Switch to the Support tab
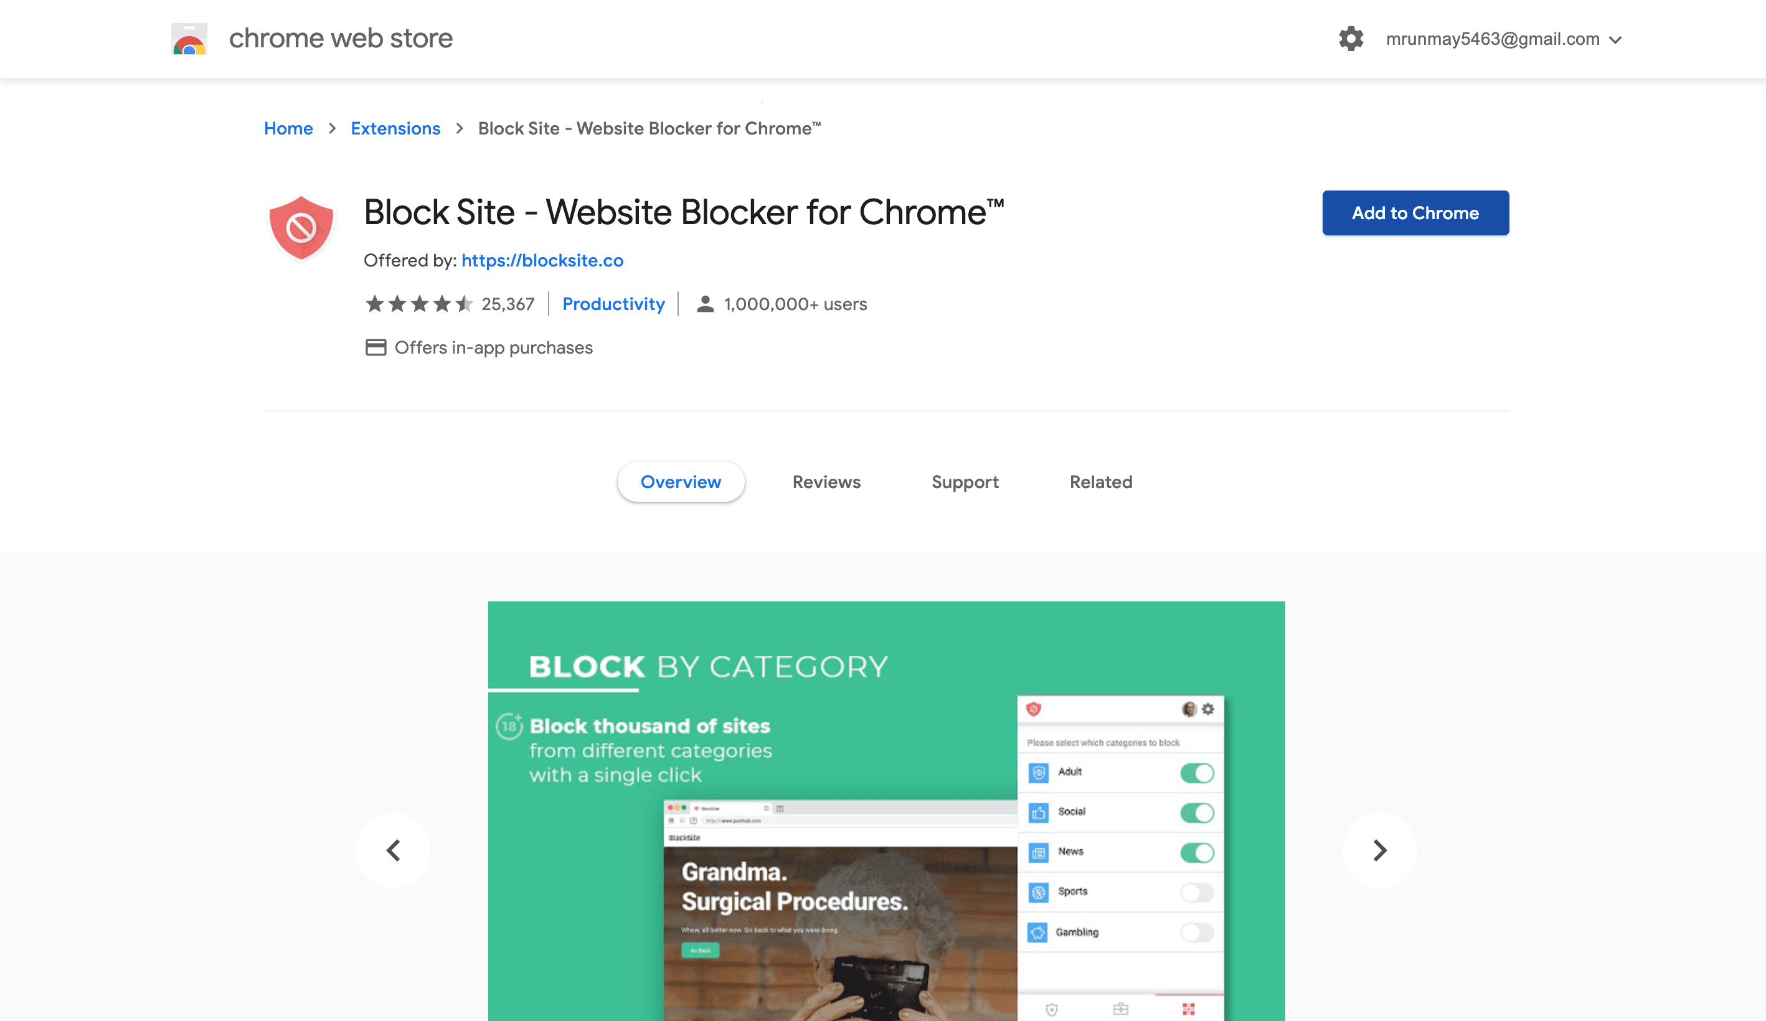 [965, 481]
